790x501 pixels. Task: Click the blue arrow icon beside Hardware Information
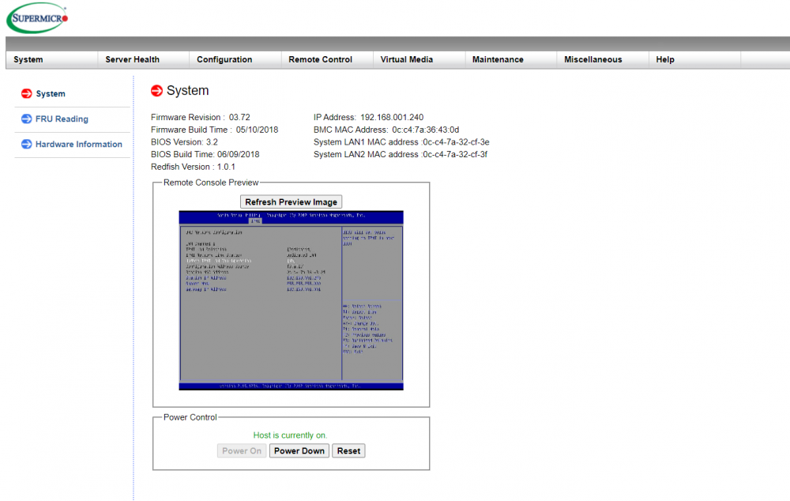coord(27,144)
